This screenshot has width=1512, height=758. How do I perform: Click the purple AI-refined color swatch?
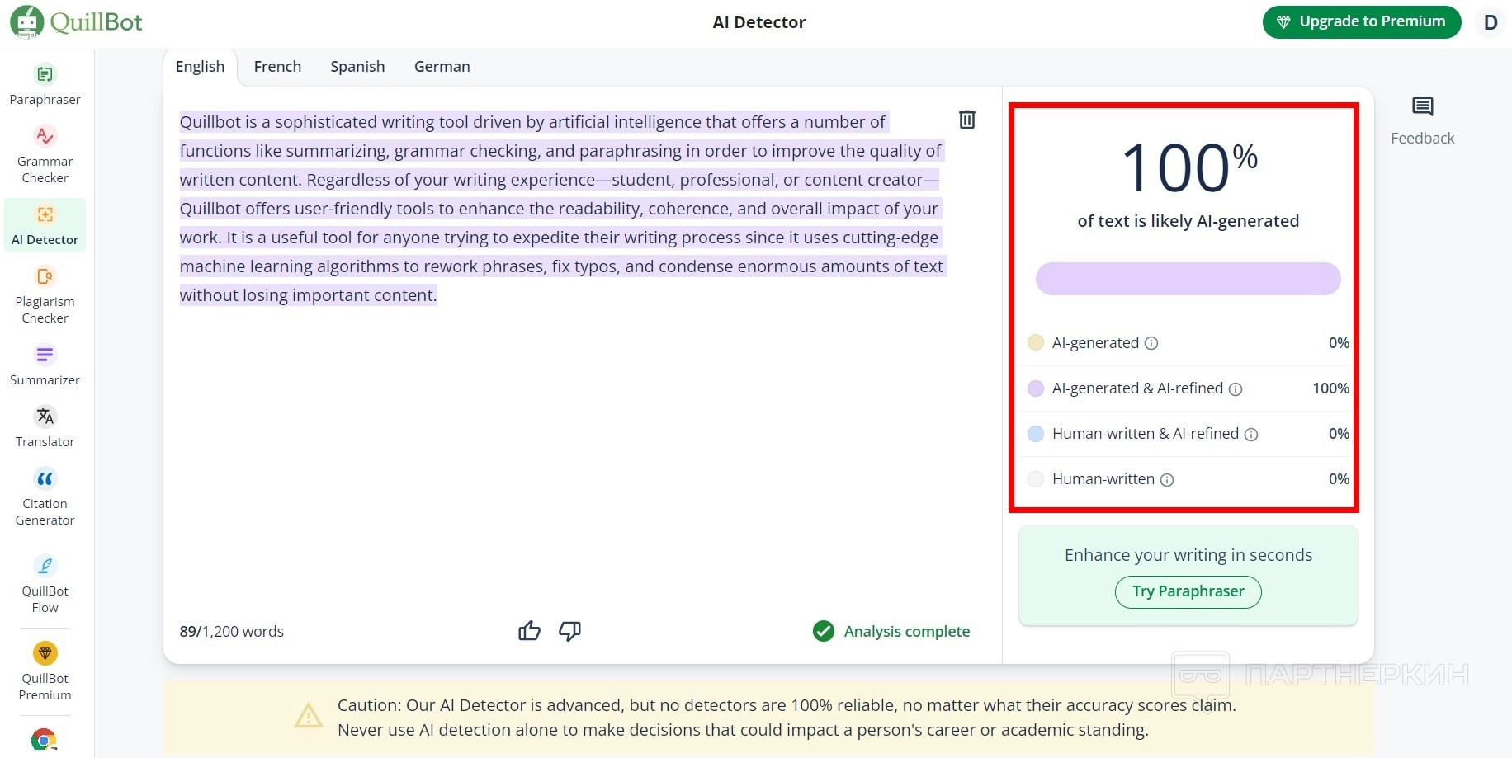(x=1035, y=388)
